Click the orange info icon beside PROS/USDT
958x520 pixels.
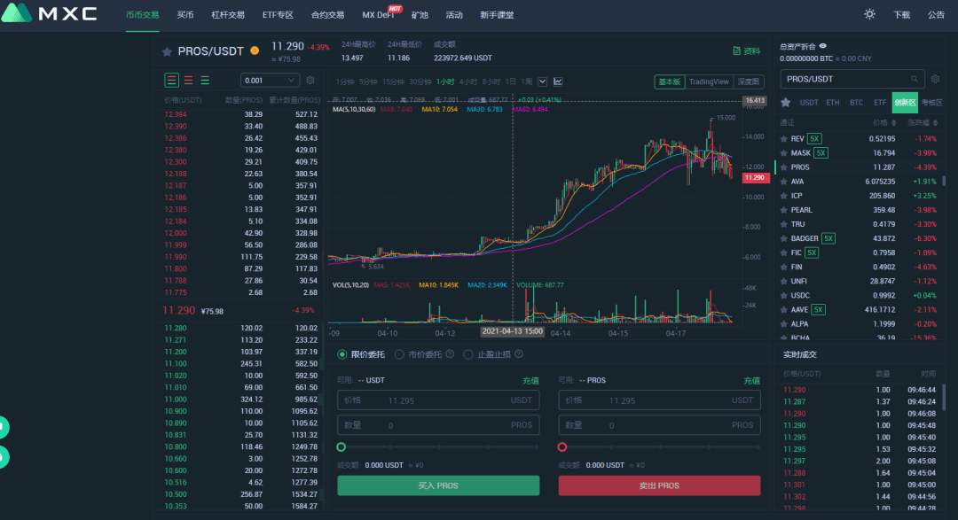[x=255, y=50]
